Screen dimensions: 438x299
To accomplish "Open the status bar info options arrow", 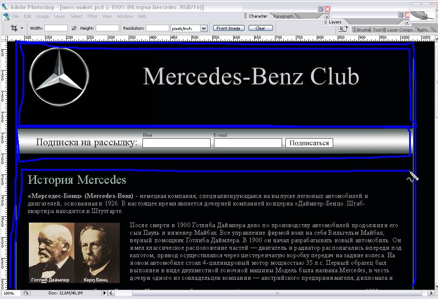I will [104, 293].
